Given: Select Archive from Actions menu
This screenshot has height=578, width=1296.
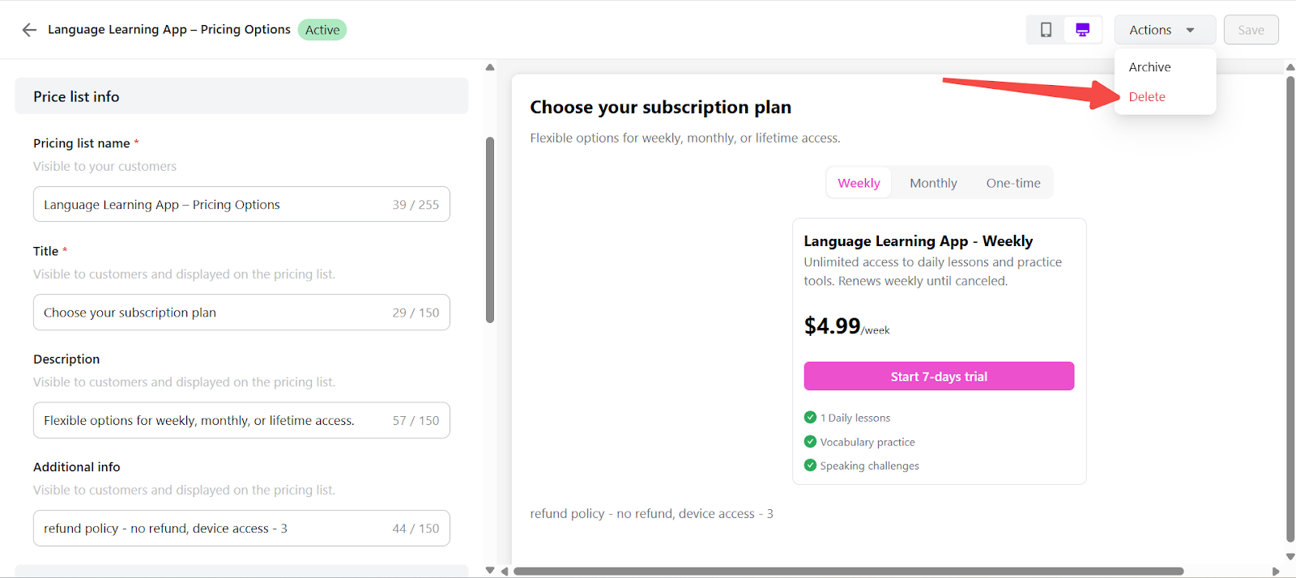Looking at the screenshot, I should tap(1149, 67).
